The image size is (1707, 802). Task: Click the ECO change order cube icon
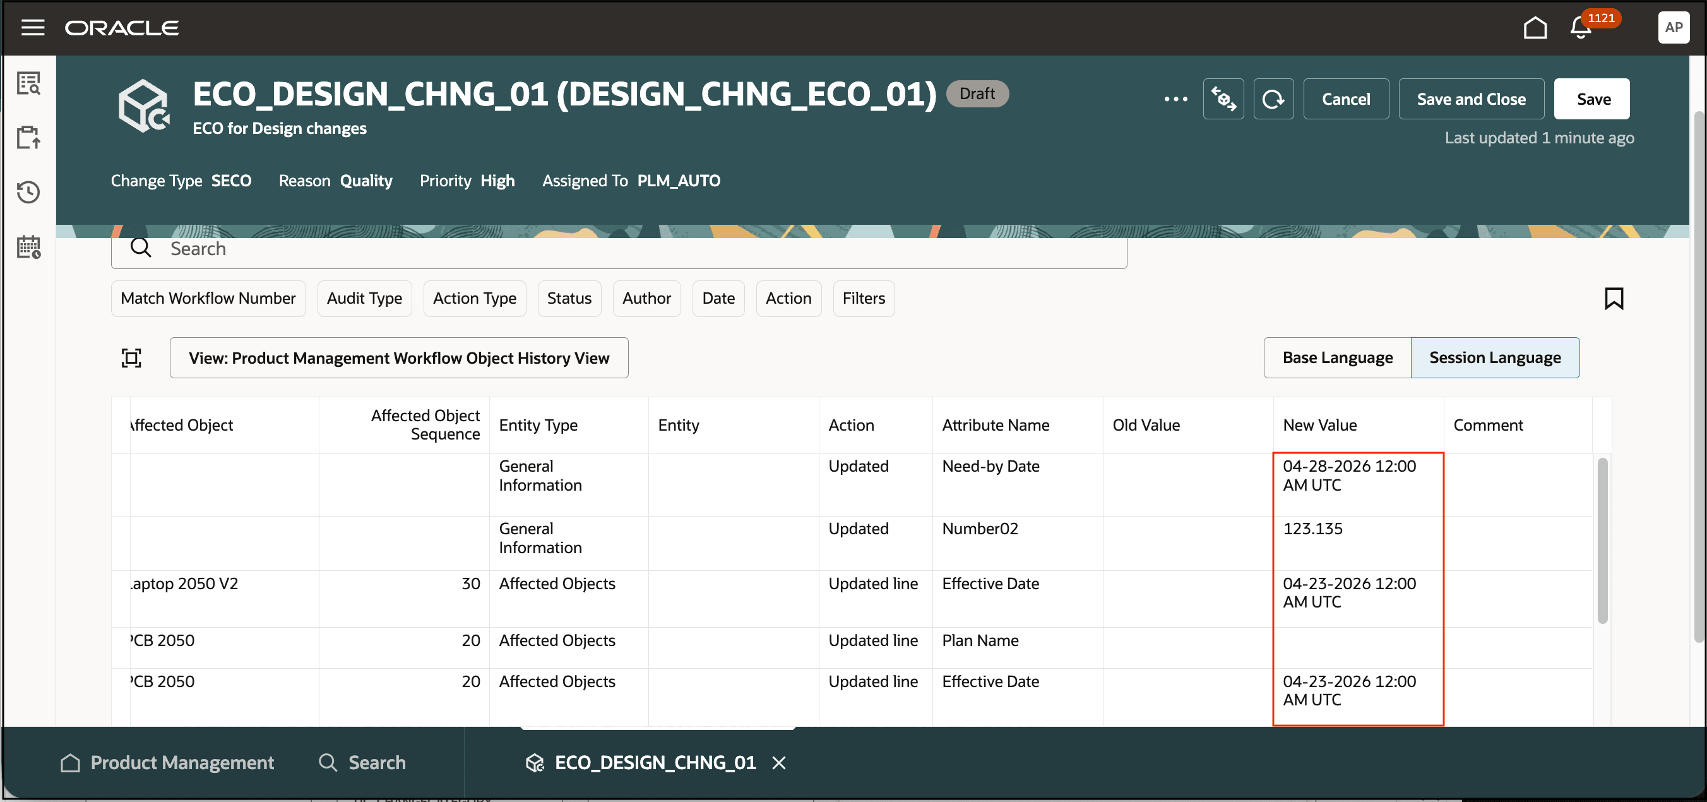coord(144,106)
